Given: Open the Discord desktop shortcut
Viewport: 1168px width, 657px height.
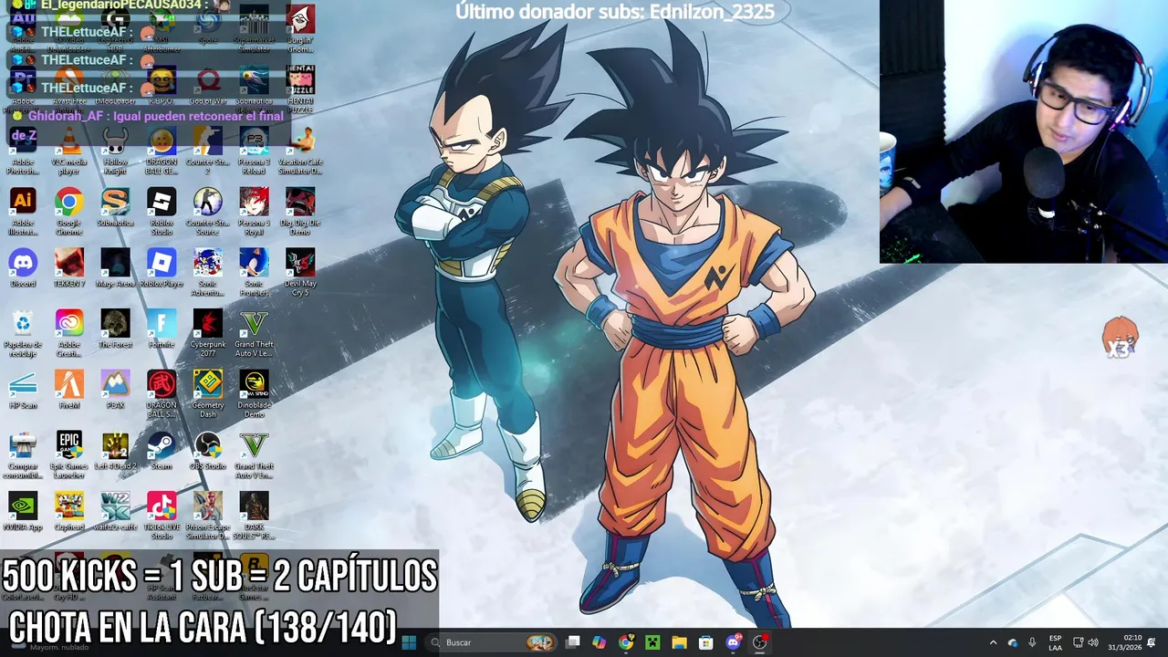Looking at the screenshot, I should point(23,268).
